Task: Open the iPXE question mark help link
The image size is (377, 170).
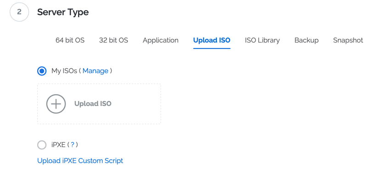Action: pos(72,145)
